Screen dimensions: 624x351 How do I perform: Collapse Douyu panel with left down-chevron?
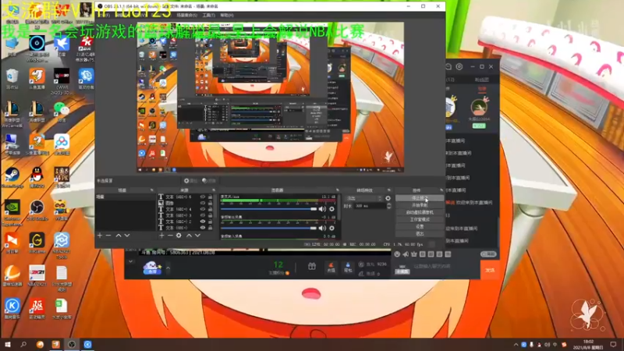(x=131, y=261)
